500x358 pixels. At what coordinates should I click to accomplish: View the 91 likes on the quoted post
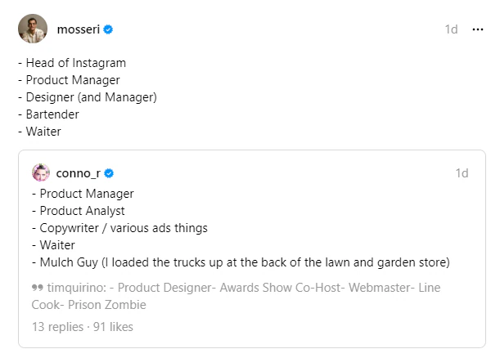[x=114, y=327]
